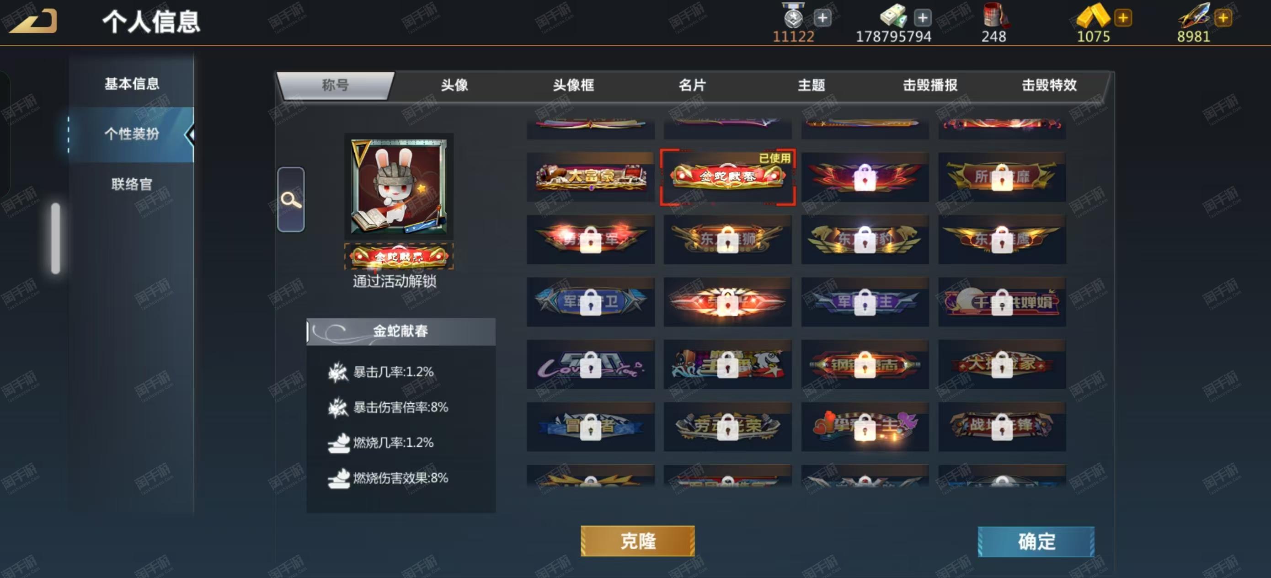Screen dimensions: 1271x578
Task: Select the 大富豪 title badge
Action: pyautogui.click(x=590, y=177)
